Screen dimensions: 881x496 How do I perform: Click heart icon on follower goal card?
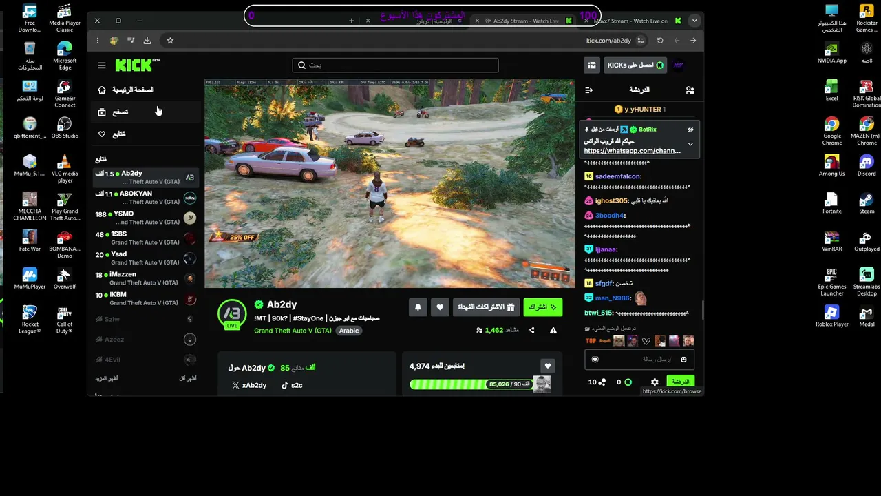point(547,366)
